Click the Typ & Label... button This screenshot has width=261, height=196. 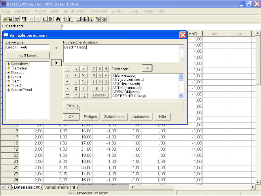27,55
